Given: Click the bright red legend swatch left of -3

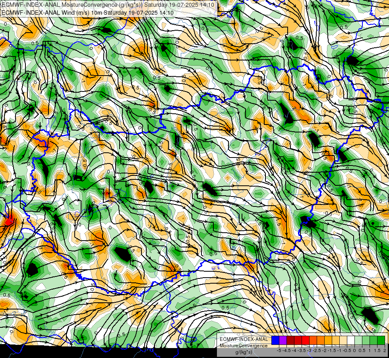Looking at the screenshot, I should coord(306,340).
